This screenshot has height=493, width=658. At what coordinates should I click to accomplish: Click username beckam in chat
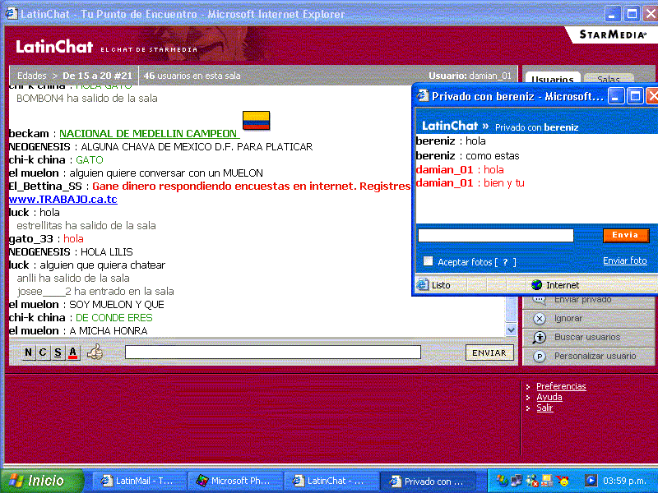(x=29, y=134)
